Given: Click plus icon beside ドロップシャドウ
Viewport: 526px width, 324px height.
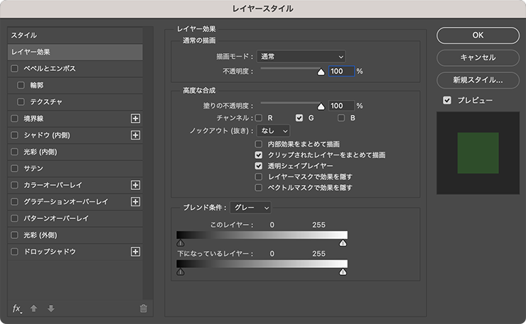Looking at the screenshot, I should [135, 252].
